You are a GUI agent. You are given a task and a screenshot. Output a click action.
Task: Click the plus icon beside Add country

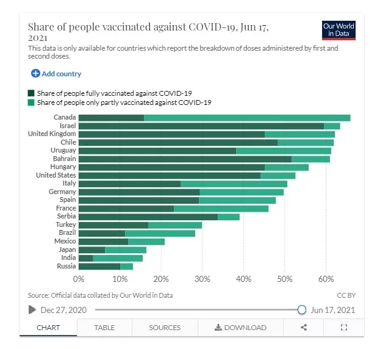(x=35, y=73)
